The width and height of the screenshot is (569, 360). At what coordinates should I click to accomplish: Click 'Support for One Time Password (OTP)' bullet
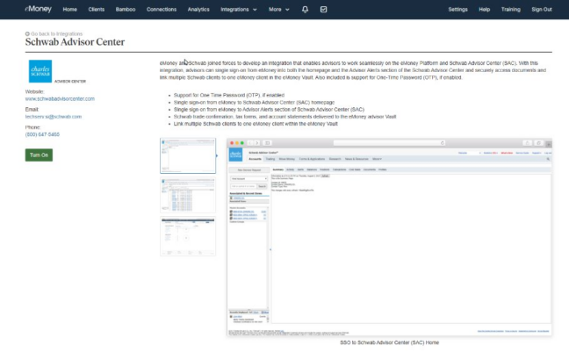229,95
